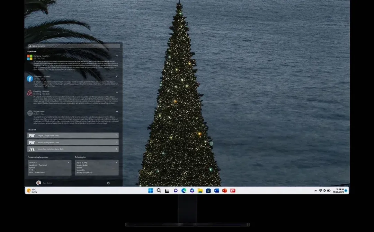Collapse the Microsoft experience entry chevron
Image resolution: width=374 pixels, height=232 pixels.
pyautogui.click(x=117, y=56)
